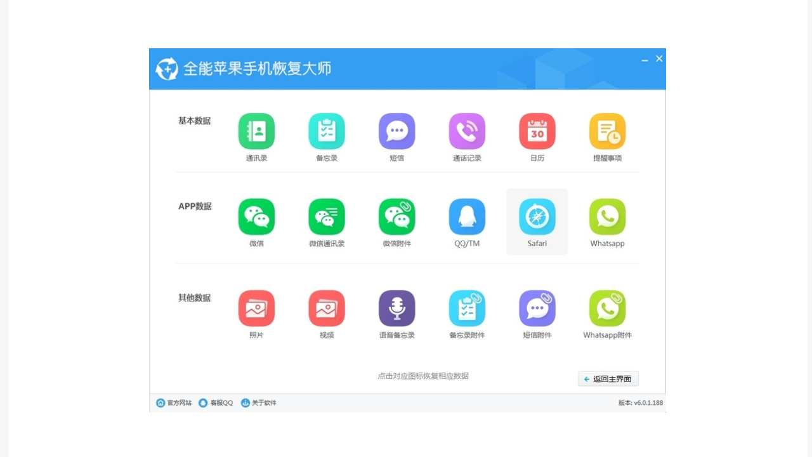
Task: Select the 微信通讯录 WeChat contacts icon
Action: click(x=327, y=217)
